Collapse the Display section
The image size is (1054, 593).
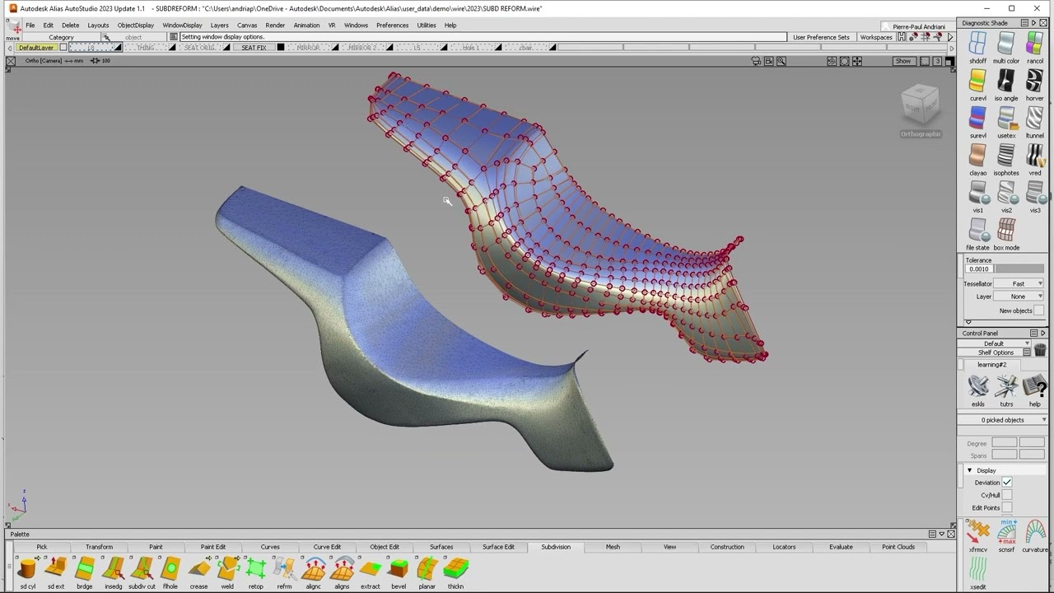coord(969,470)
